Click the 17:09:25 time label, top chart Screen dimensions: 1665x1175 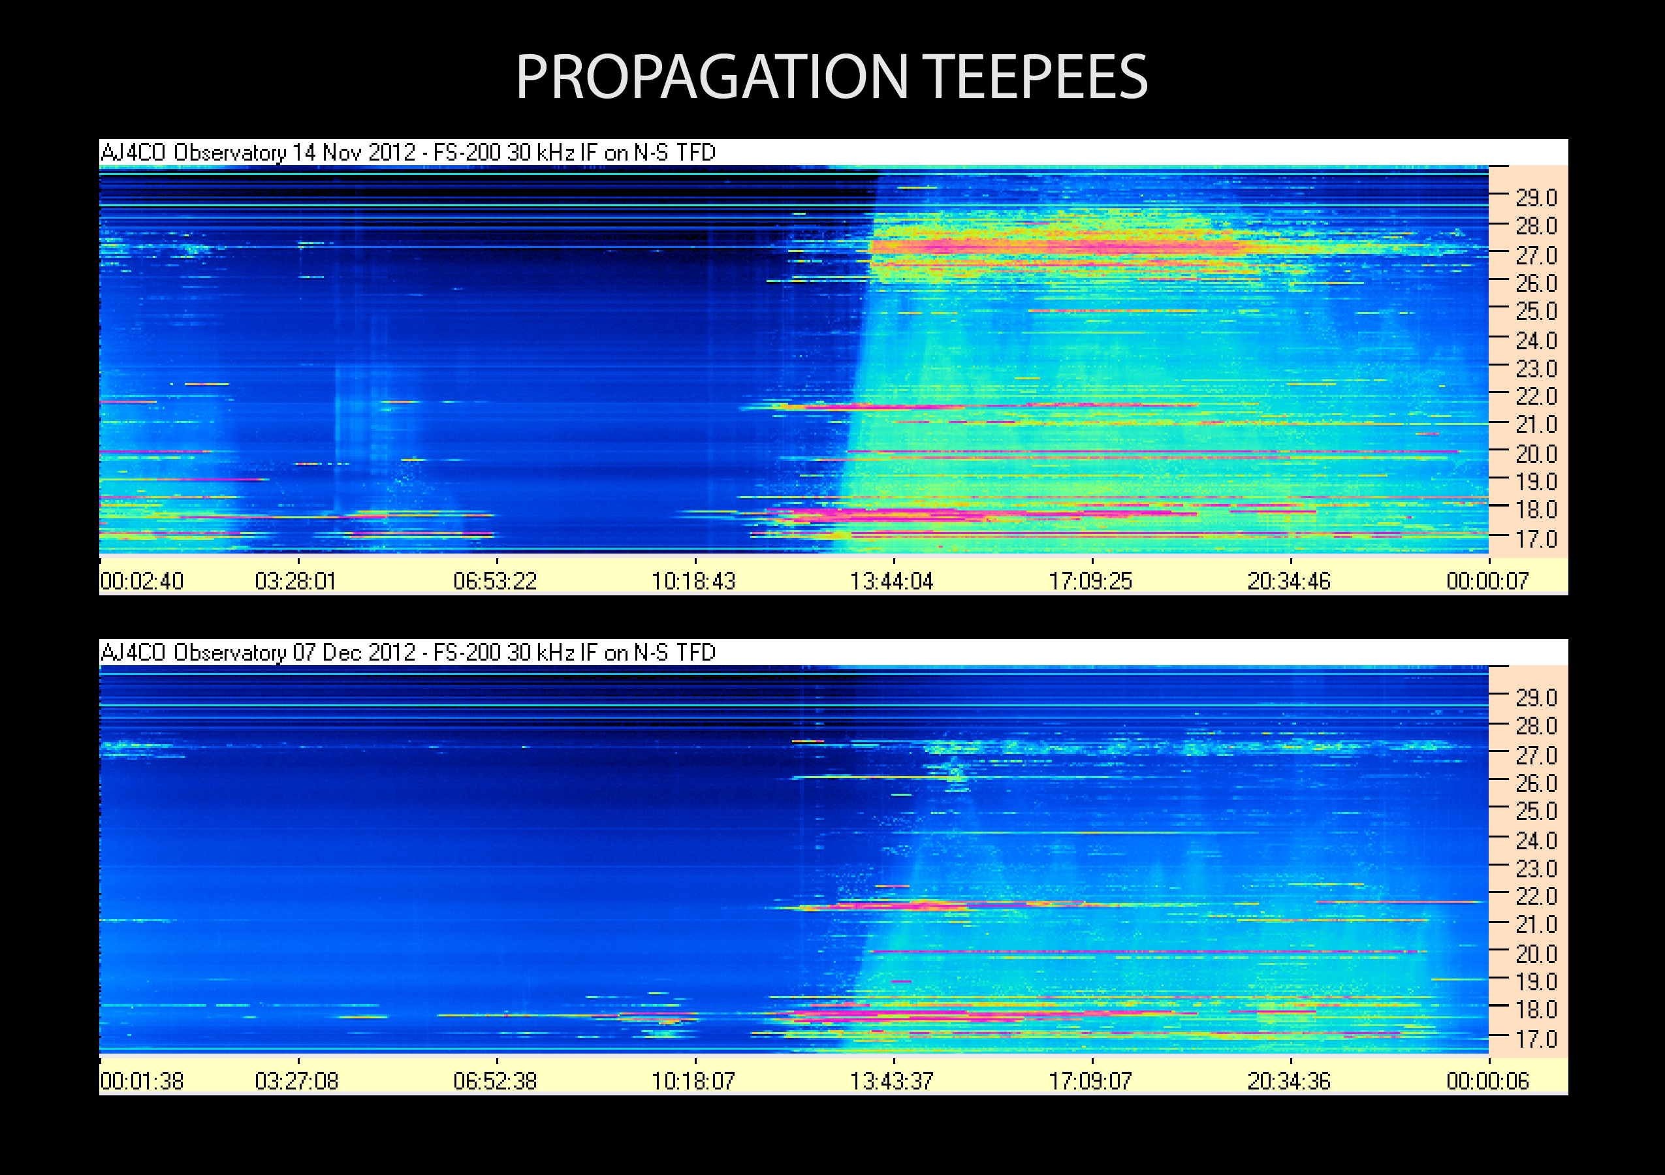pos(1090,582)
